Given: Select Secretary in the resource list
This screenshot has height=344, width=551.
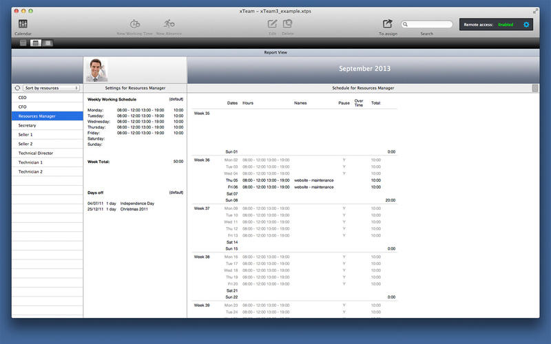Looking at the screenshot, I should (x=48, y=125).
